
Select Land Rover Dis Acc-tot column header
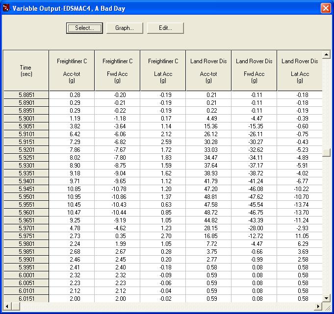(x=208, y=71)
